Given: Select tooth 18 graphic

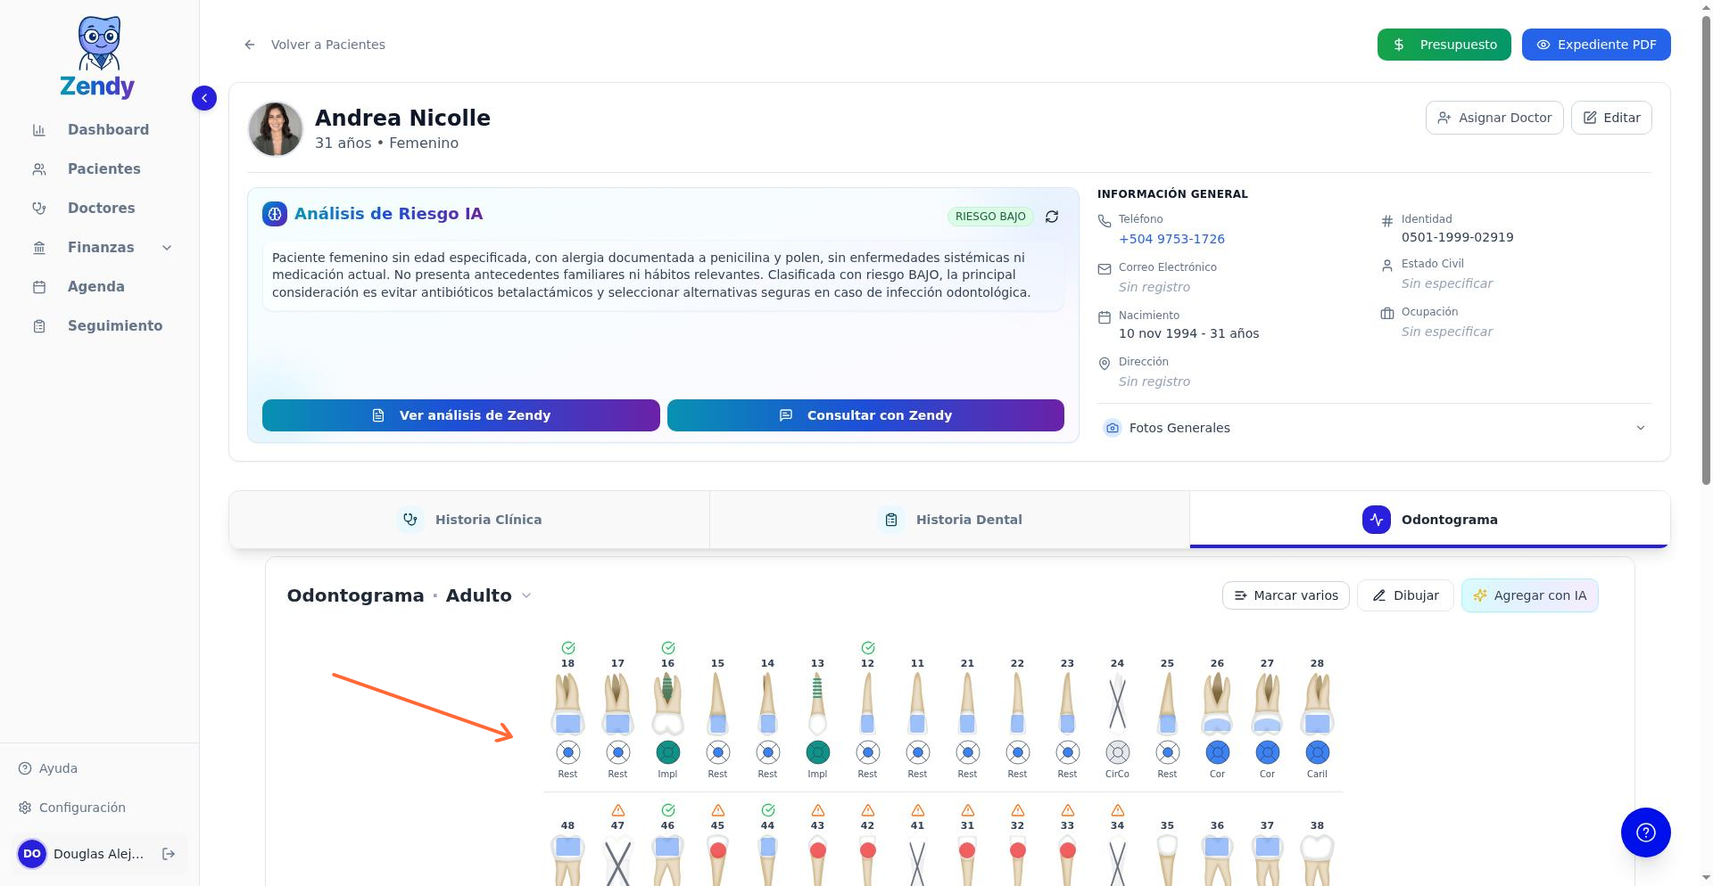Looking at the screenshot, I should click(567, 704).
